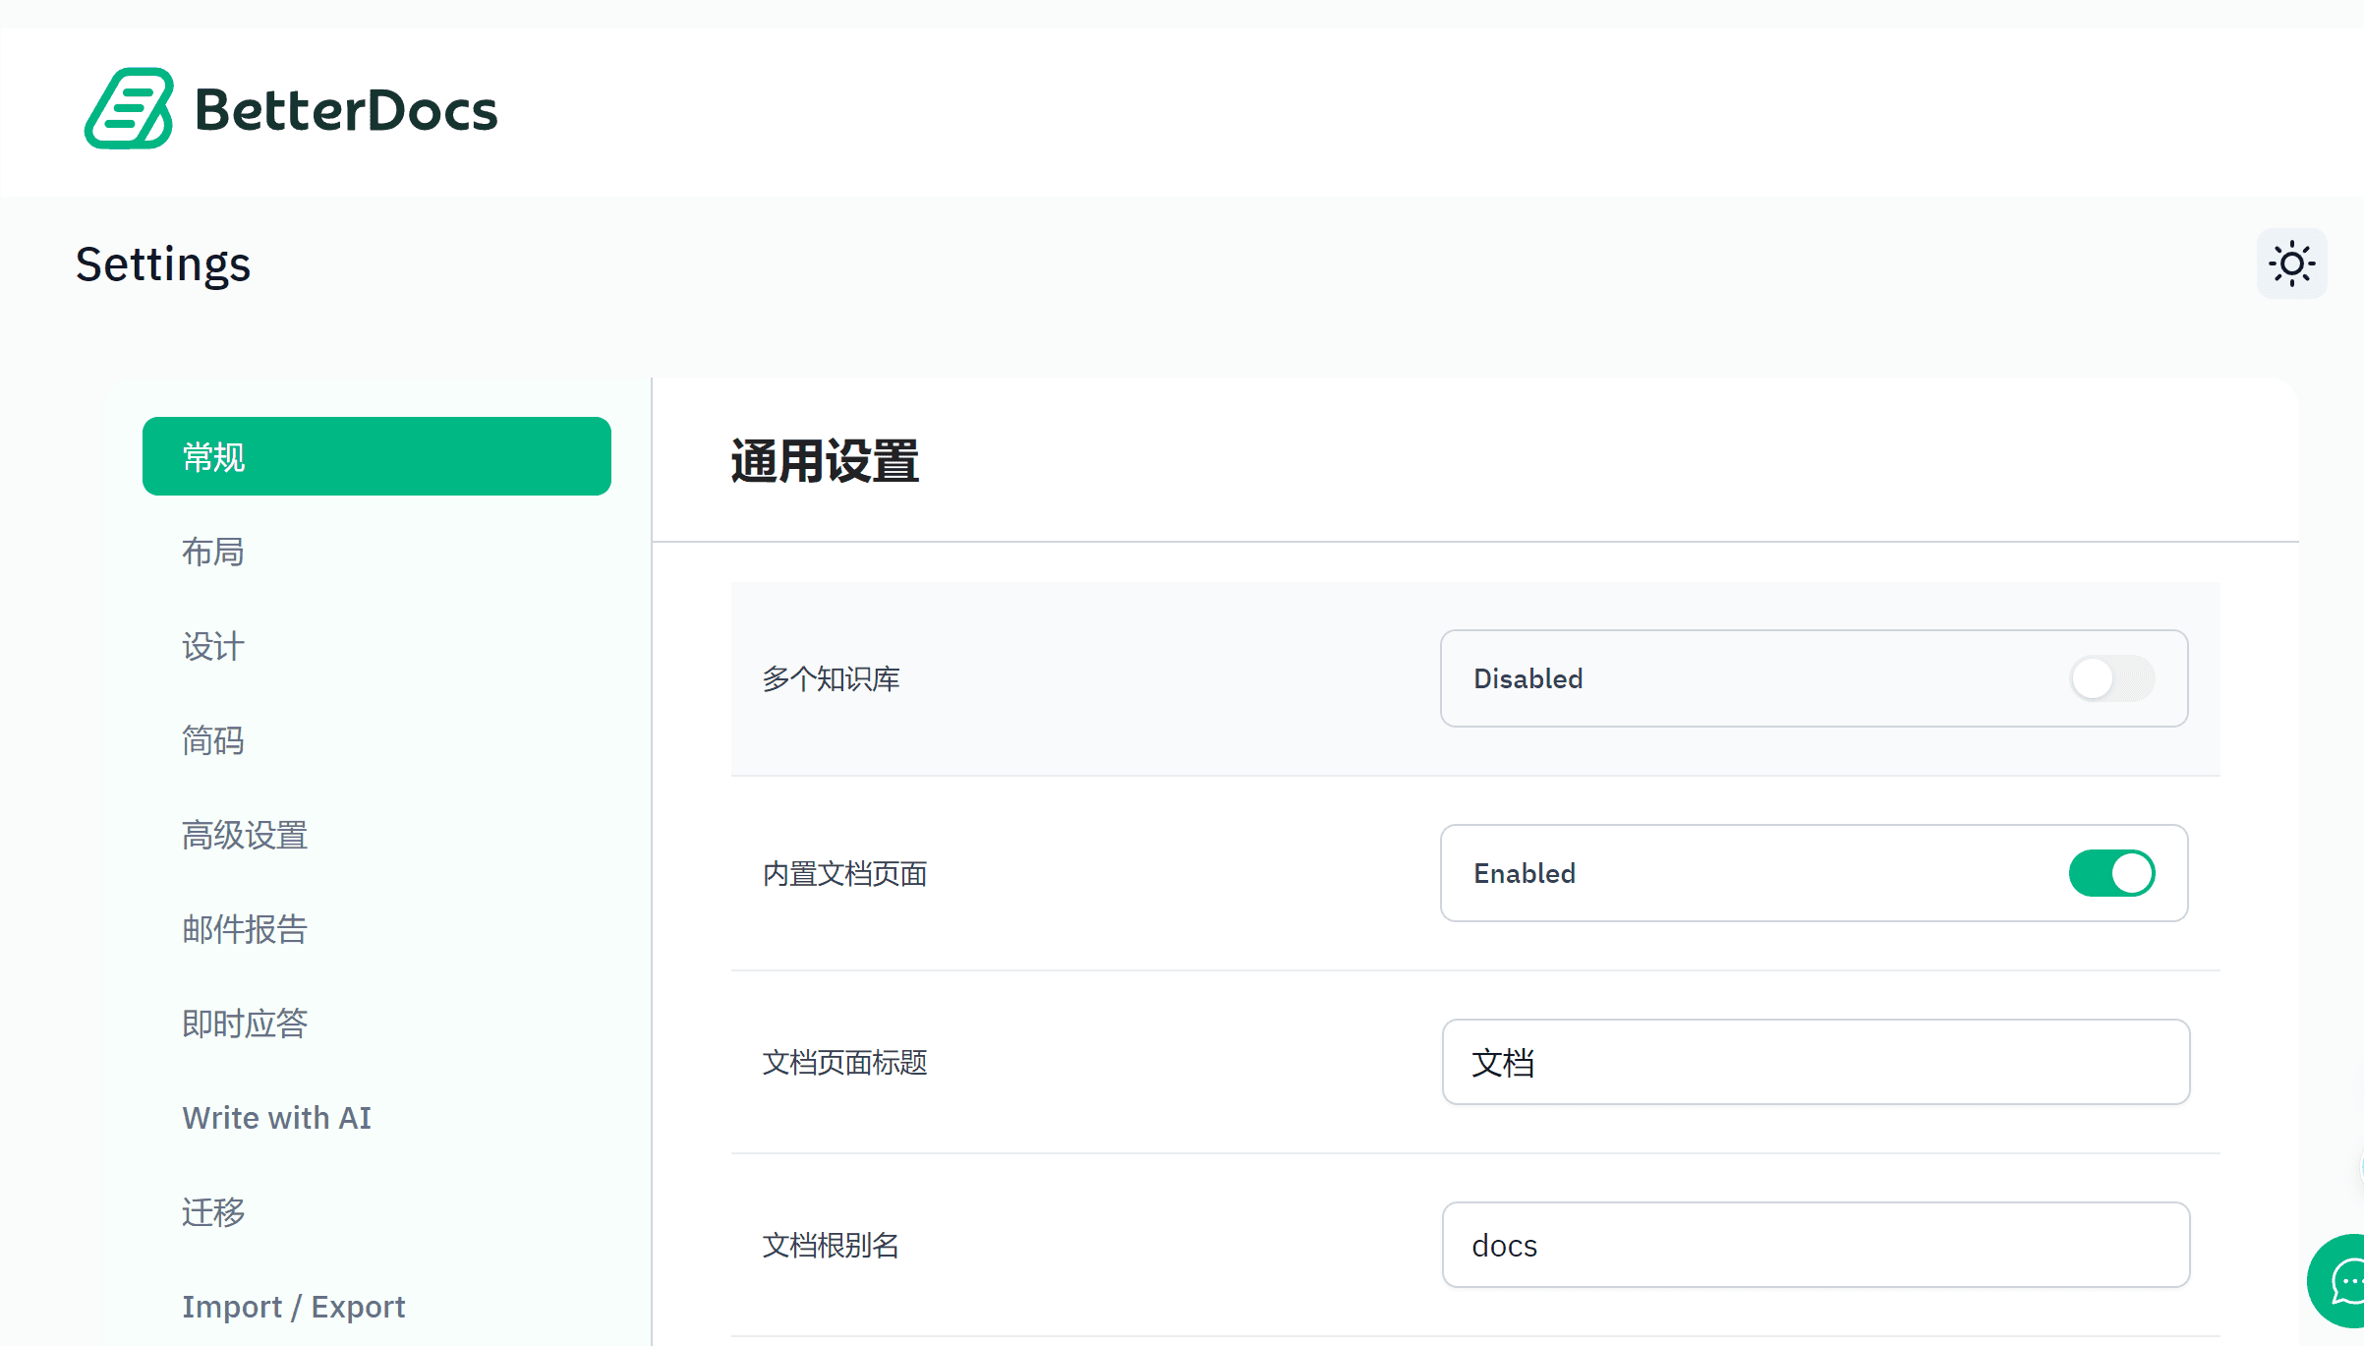Open the Import / Export tab

293,1307
